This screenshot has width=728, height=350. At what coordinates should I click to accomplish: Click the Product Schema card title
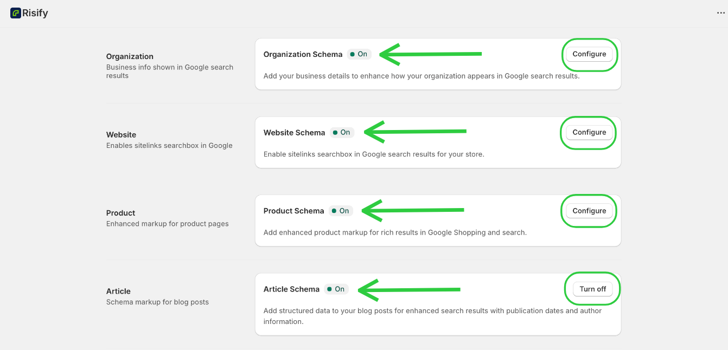pos(293,211)
